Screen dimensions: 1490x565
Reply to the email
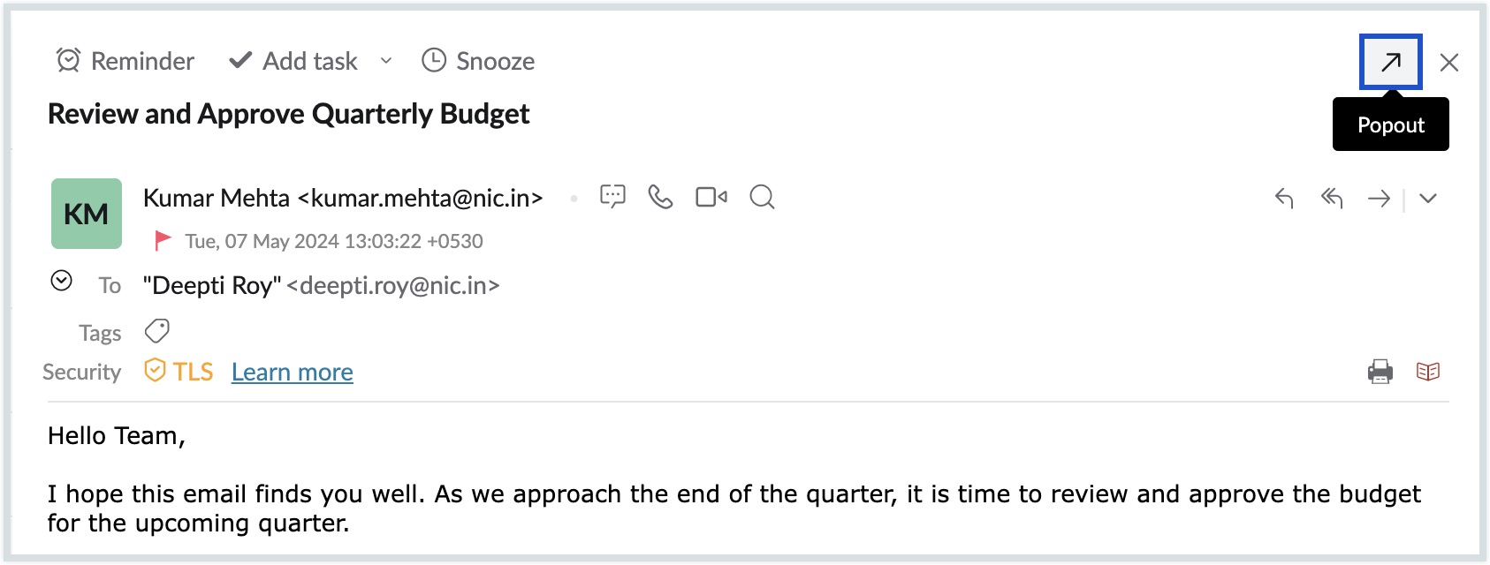1284,199
